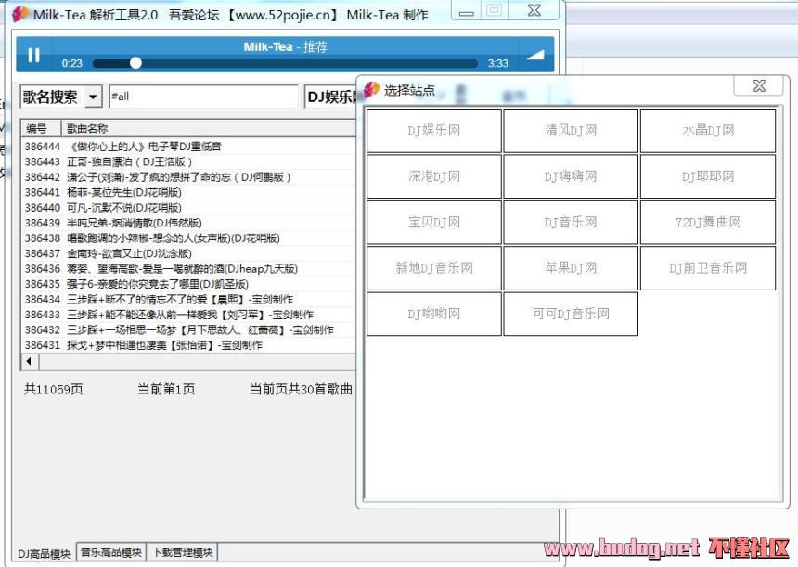The width and height of the screenshot is (798, 567).
Task: Select song 386442 潇公子(刘潇)
Action: pyautogui.click(x=188, y=177)
